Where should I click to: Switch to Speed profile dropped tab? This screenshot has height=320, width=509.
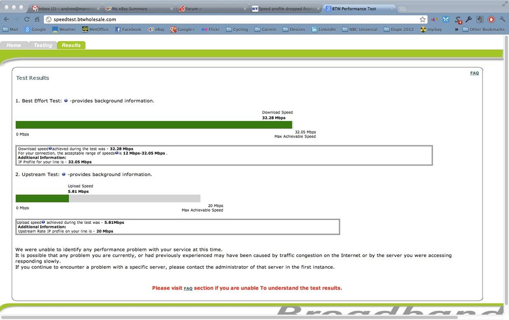[x=286, y=9]
